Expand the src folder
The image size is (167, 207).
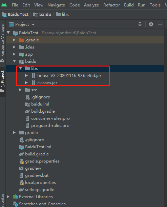(20, 90)
